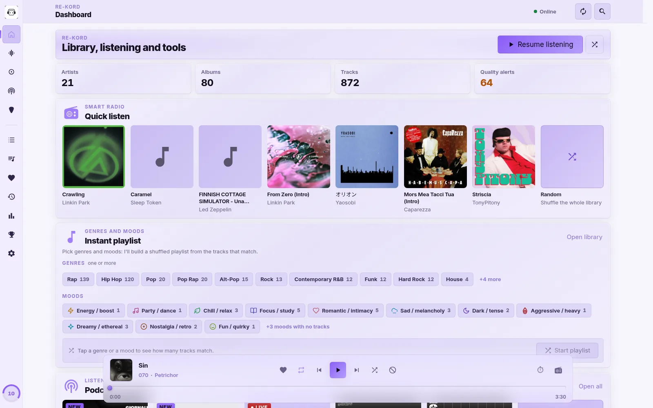Viewport: 653px width, 408px height.
Task: Open the podcasts sidebar icon
Action: [11, 91]
